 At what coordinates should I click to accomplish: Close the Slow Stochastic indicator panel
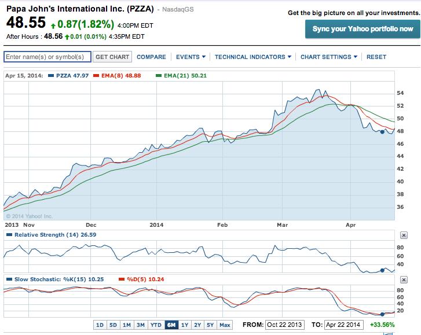pyautogui.click(x=404, y=280)
